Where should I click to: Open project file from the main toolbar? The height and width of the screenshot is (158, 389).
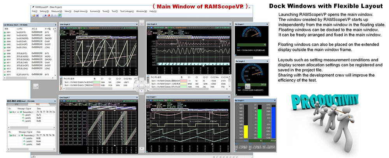(34, 16)
